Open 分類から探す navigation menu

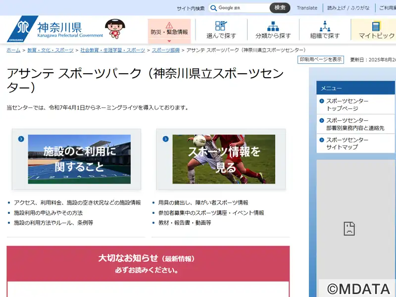[273, 30]
